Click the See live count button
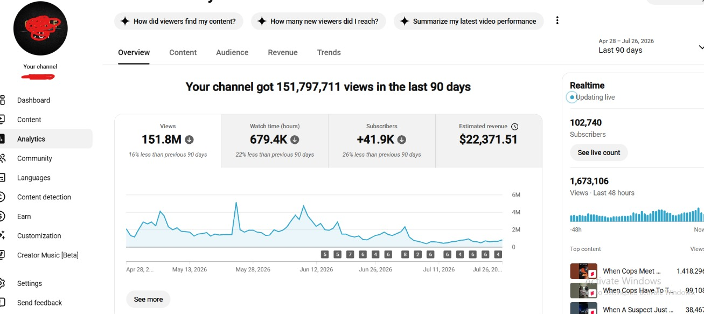 click(x=599, y=152)
